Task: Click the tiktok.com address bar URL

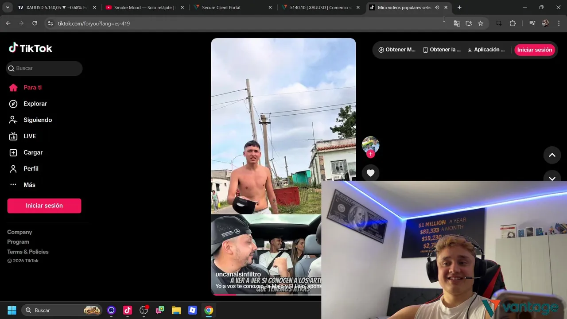Action: click(x=94, y=23)
